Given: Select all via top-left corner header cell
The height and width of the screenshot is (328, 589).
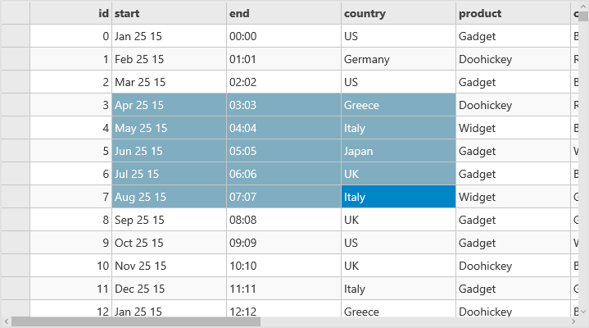Looking at the screenshot, I should 15,13.
